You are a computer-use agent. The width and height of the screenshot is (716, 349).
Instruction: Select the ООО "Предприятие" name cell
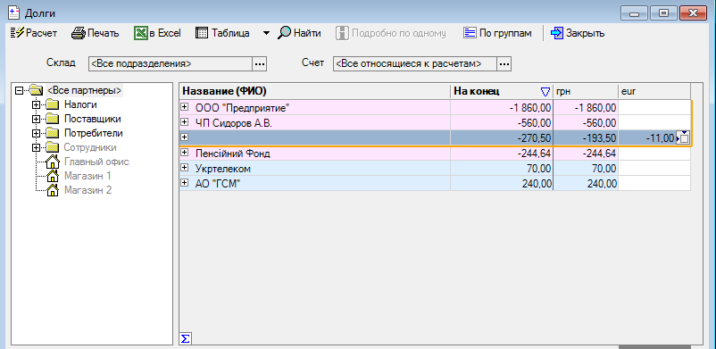tap(315, 108)
